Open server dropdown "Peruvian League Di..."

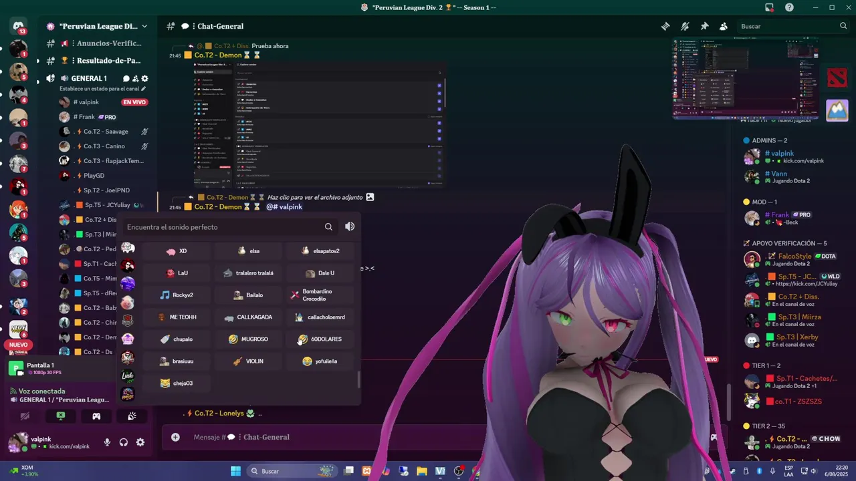click(97, 26)
